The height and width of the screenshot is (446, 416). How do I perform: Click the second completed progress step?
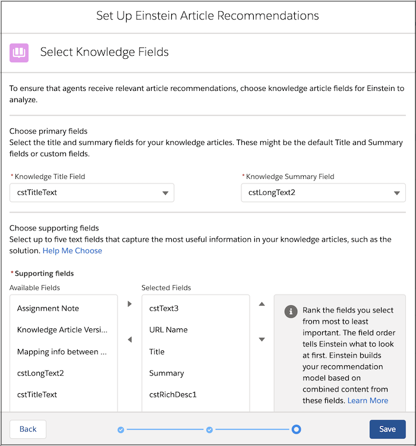(209, 429)
